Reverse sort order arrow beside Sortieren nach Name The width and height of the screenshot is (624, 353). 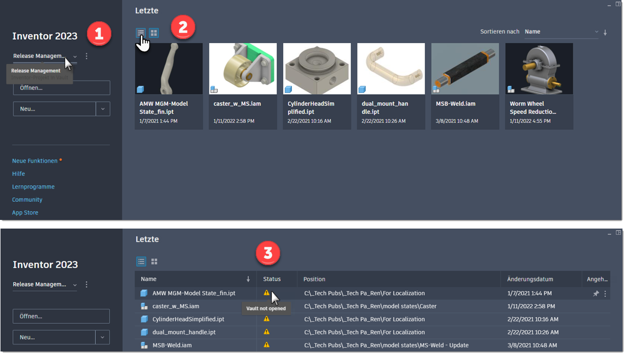click(x=605, y=33)
